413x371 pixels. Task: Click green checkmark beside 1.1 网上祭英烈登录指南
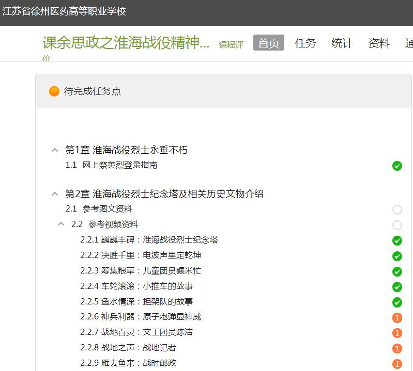[397, 166]
